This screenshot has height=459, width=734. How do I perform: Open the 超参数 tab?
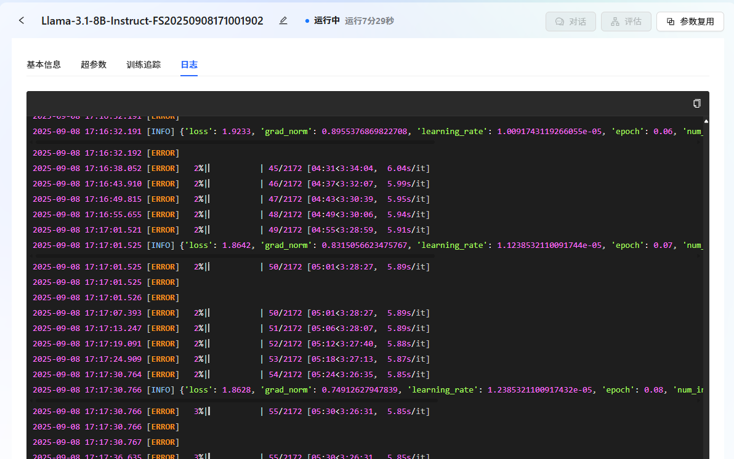94,65
